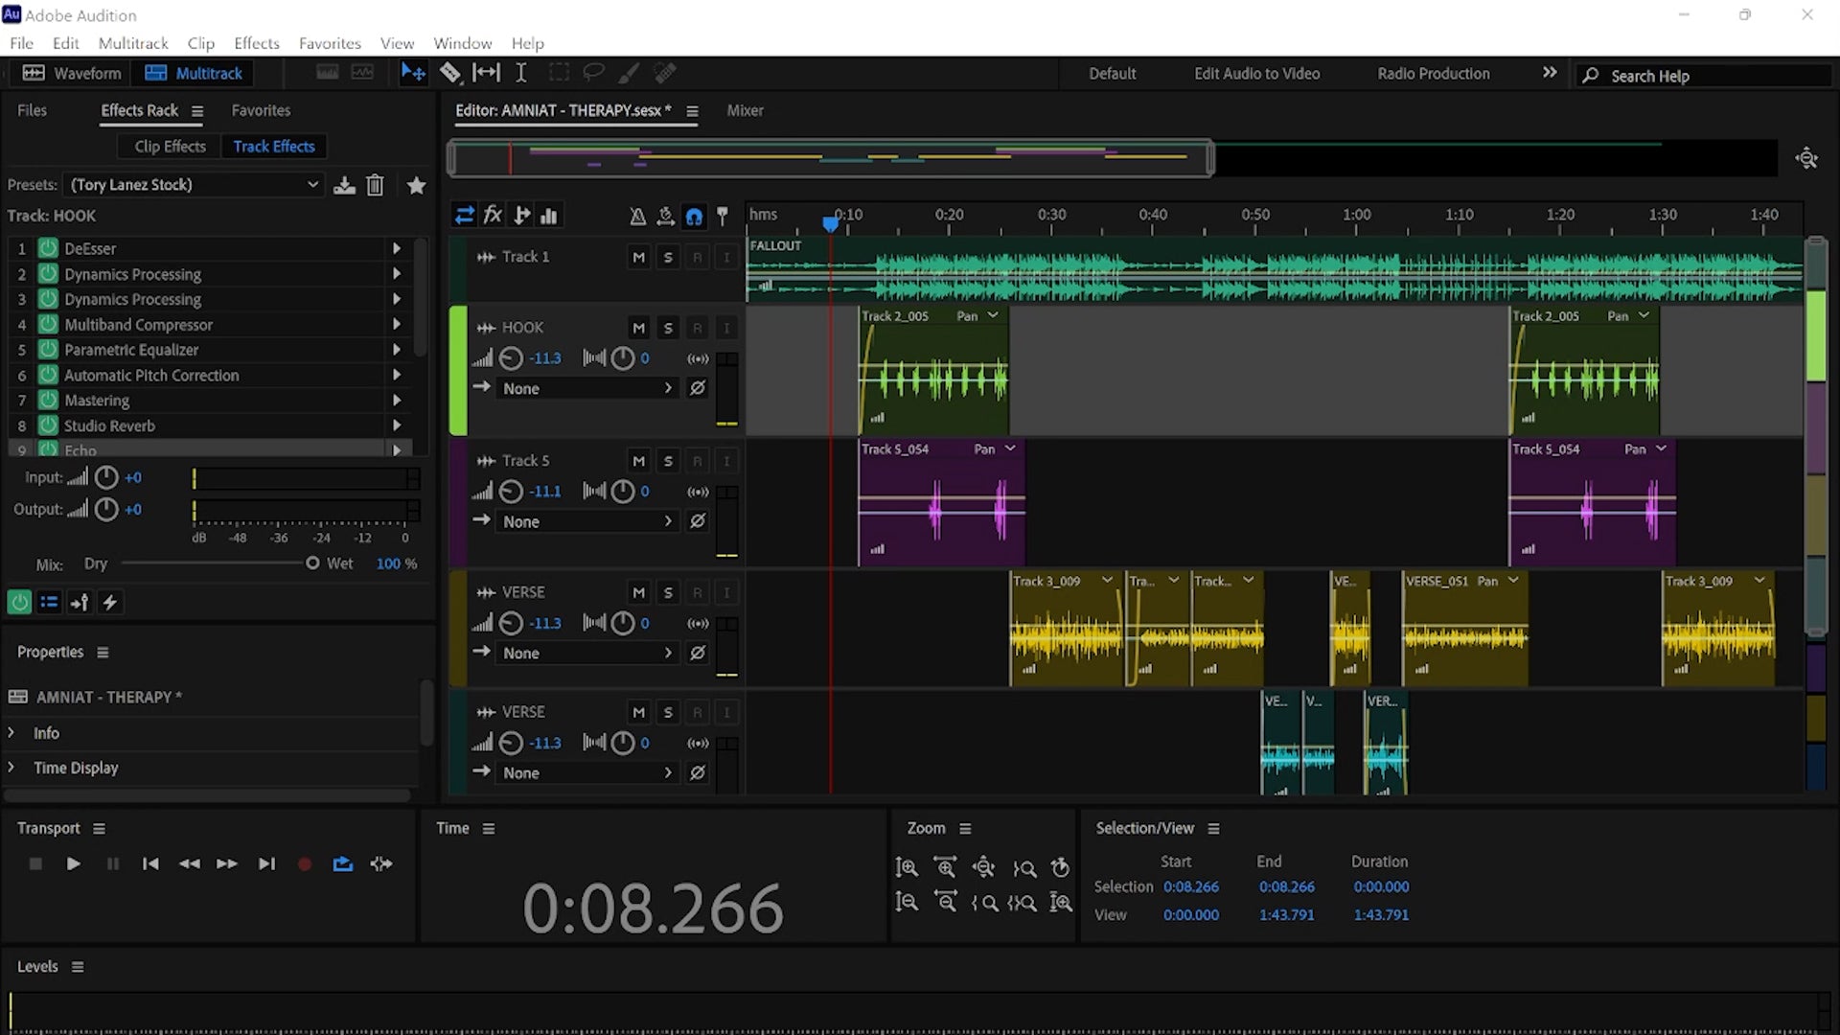Adjust the Dry/Wet mix slider handle
The width and height of the screenshot is (1840, 1035).
(x=312, y=563)
